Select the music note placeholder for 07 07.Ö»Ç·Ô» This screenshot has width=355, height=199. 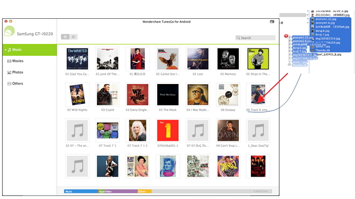198,131
